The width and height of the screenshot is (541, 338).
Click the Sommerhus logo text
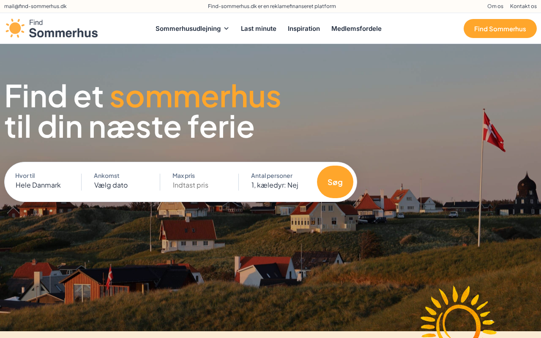(63, 33)
